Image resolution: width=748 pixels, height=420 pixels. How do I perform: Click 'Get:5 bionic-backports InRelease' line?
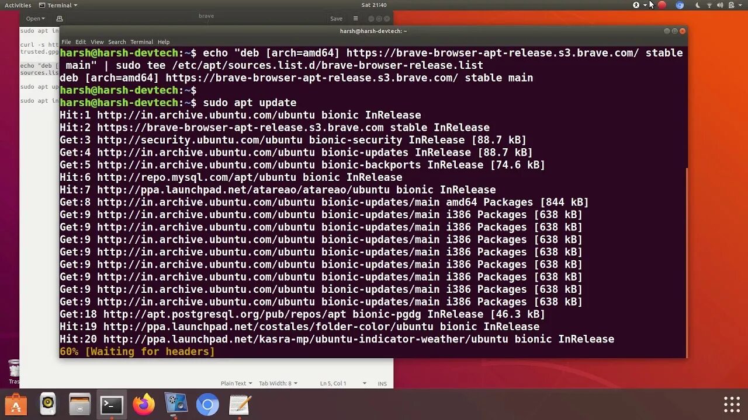coord(302,165)
